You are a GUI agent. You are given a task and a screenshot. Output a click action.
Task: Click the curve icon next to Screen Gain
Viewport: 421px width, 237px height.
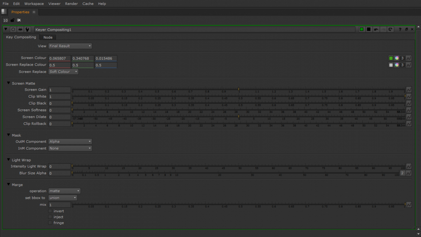409,90
